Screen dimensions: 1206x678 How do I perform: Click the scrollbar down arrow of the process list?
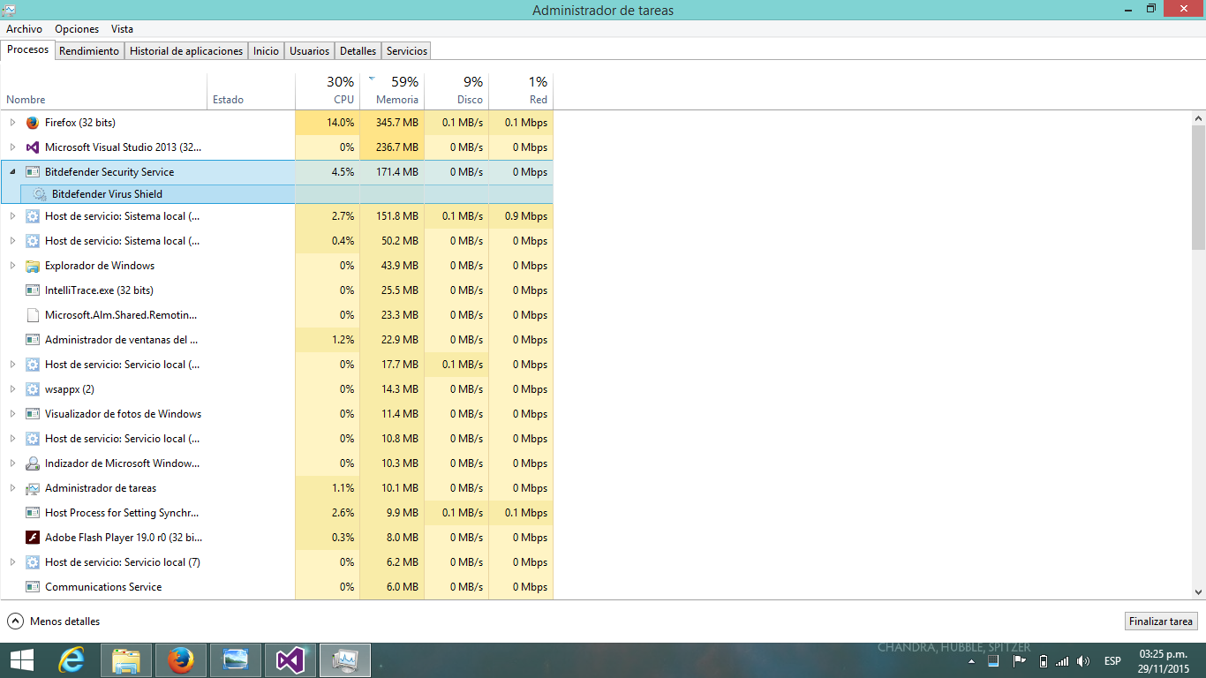pyautogui.click(x=1198, y=592)
